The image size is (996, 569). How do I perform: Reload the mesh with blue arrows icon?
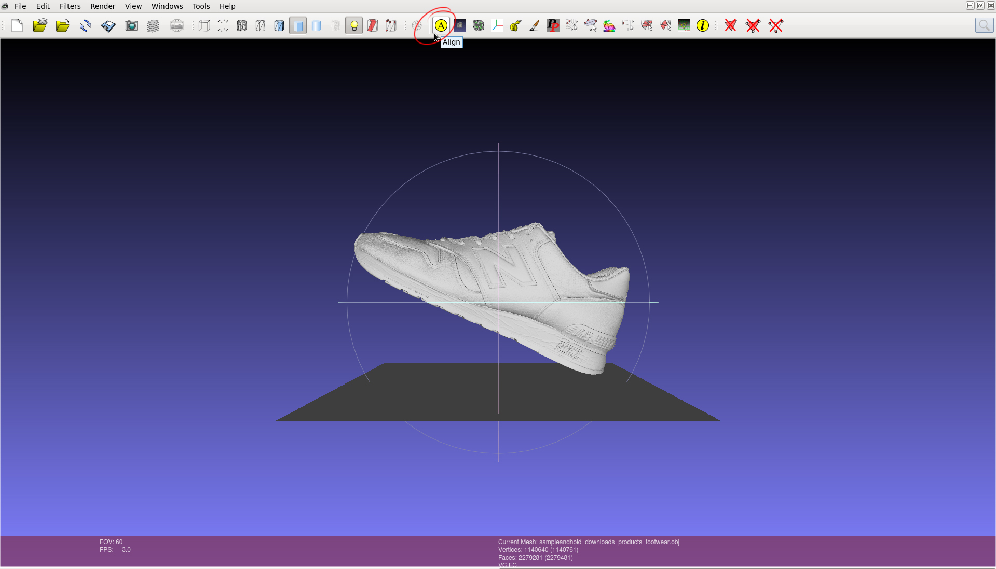pos(86,25)
